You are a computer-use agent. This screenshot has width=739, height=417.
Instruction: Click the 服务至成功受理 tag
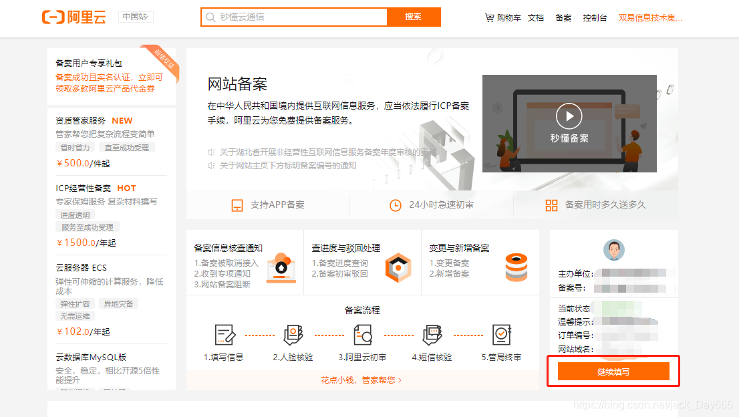pos(87,227)
